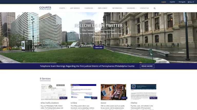This screenshot has height=110, width=197.
Task: Click the eJuror courtroom thumbnail
Action: (x=113, y=92)
